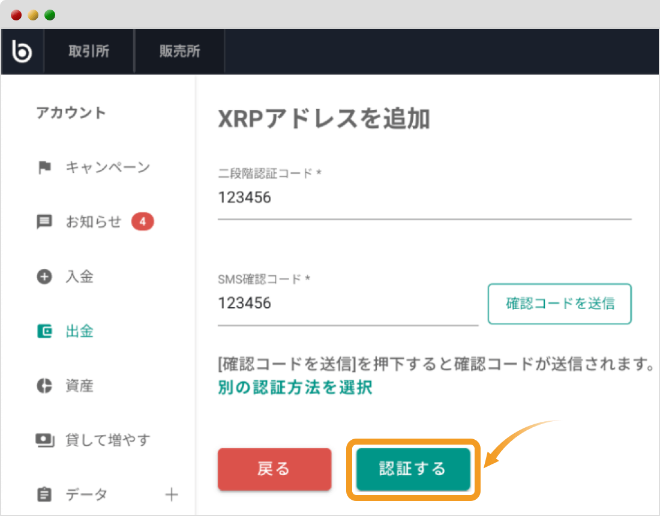660x516 pixels.
Task: Expand the データ section with the plus control
Action: coord(172,494)
